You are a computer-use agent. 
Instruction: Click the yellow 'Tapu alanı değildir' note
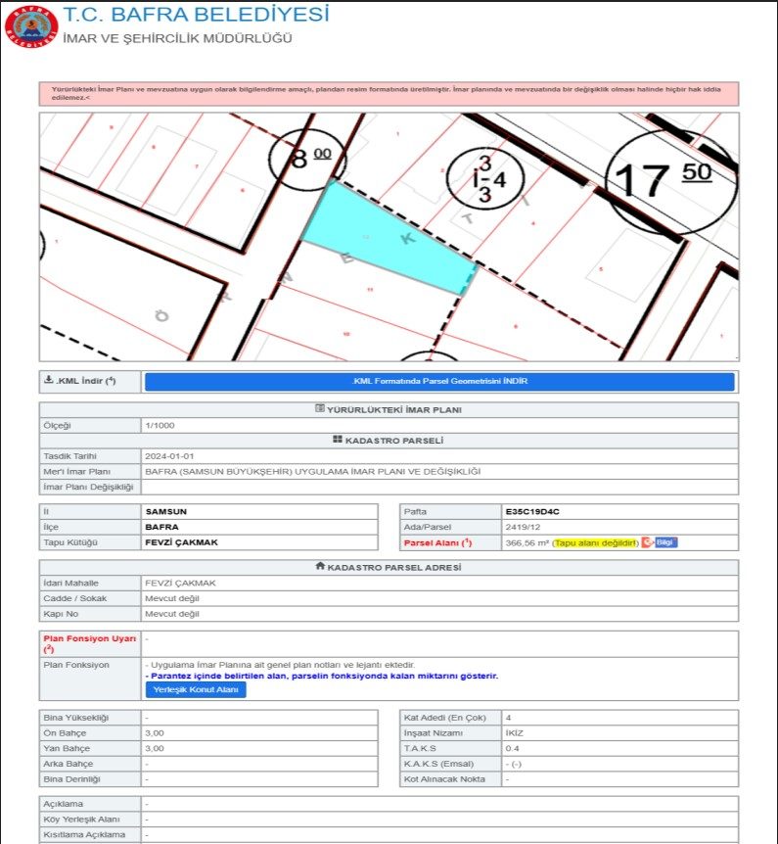point(596,543)
